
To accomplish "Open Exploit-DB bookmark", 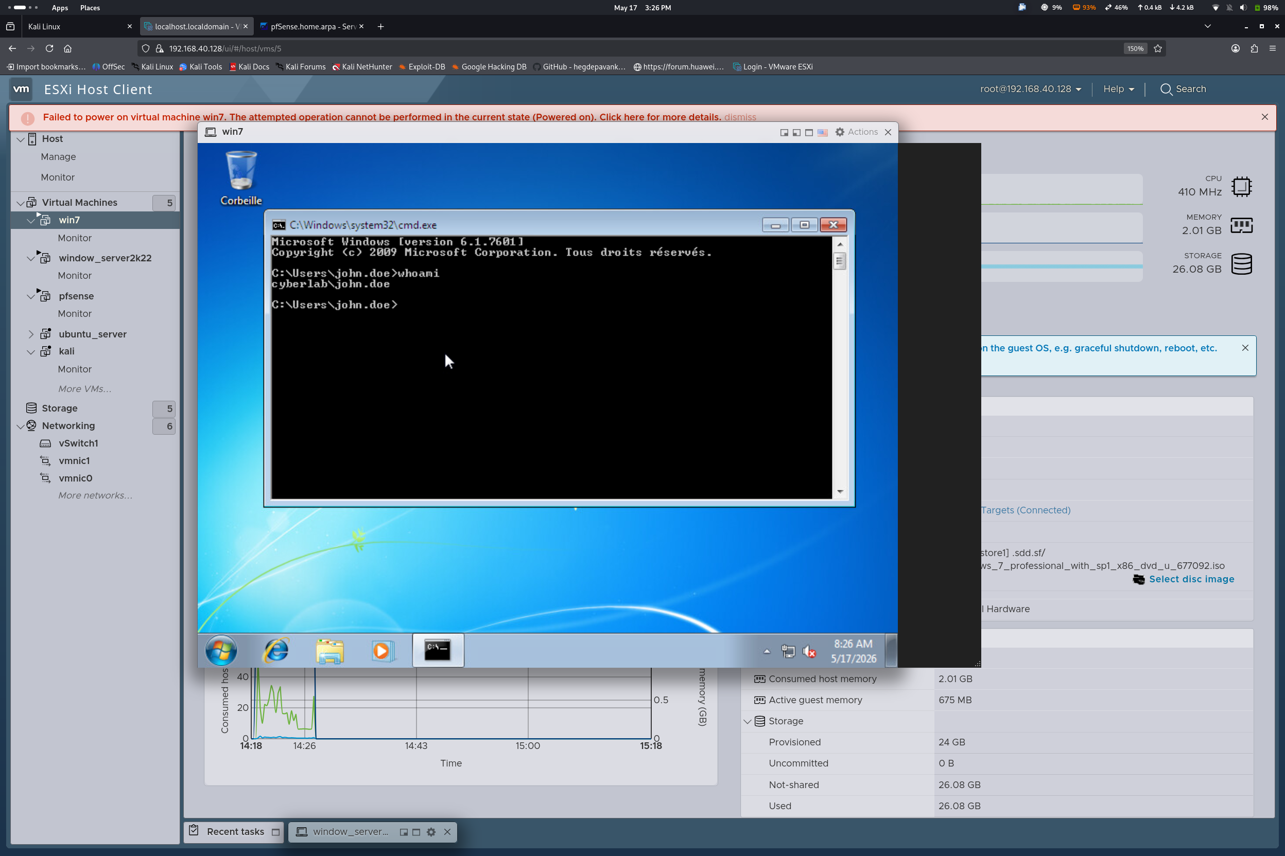I will click(x=422, y=66).
